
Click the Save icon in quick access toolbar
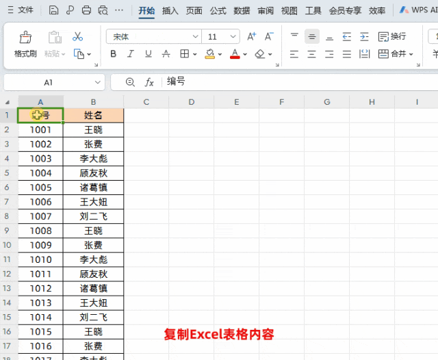[53, 10]
